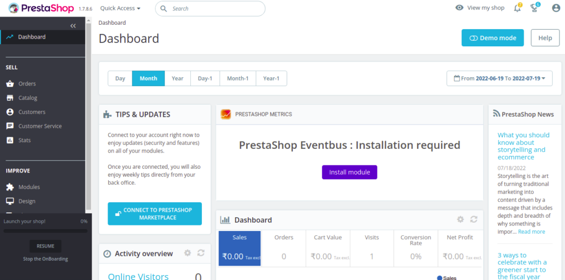565x280 pixels.
Task: Select the Conversion Rate metric tile
Action: click(x=415, y=249)
